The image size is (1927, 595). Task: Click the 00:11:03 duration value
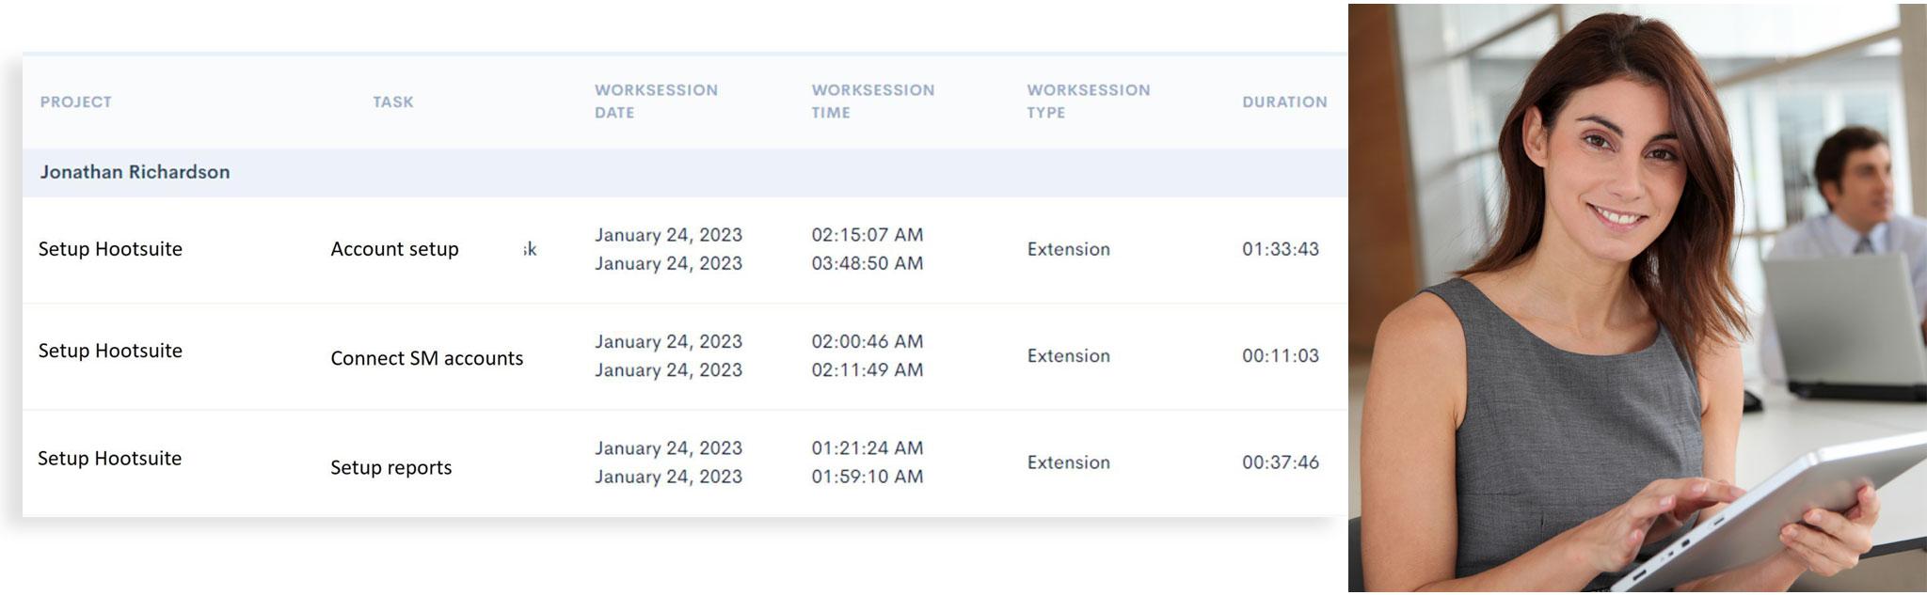(1280, 355)
